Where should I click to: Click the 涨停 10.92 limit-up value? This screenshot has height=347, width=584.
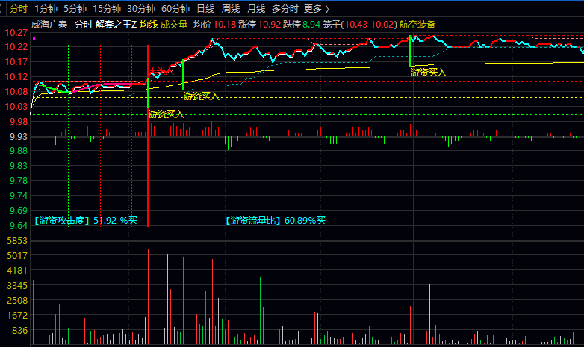(260, 25)
